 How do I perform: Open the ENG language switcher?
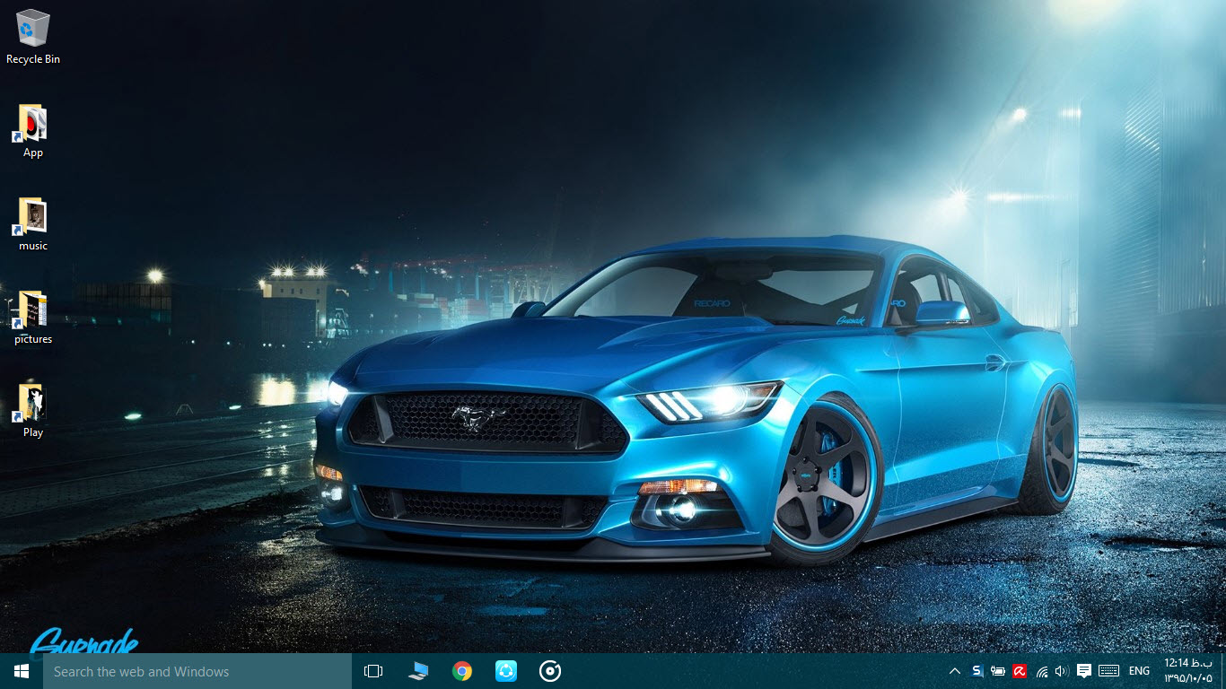tap(1138, 671)
